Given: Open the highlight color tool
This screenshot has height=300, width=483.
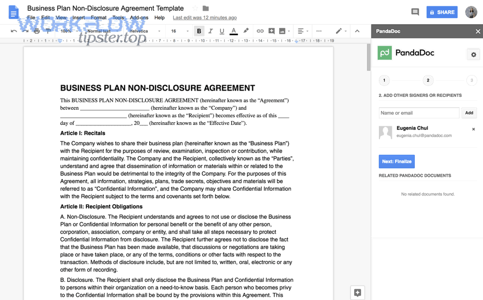Looking at the screenshot, I should [x=246, y=31].
